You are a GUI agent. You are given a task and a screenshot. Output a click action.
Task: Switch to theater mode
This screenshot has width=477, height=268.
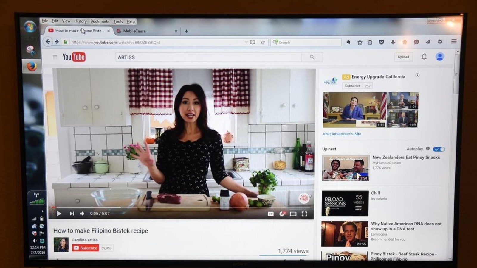click(293, 214)
